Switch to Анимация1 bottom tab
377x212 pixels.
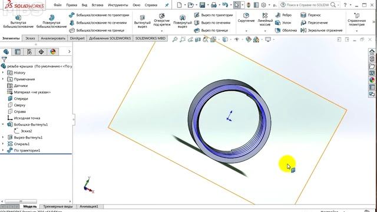89,207
